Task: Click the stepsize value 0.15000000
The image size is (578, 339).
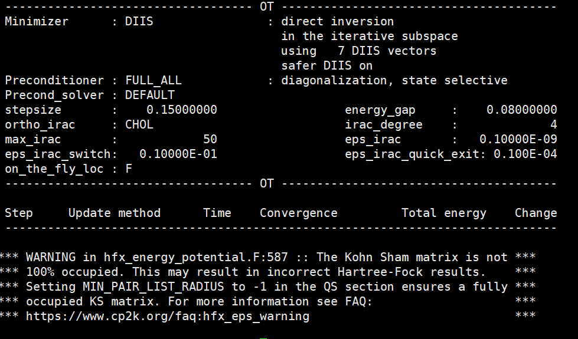Action: [181, 110]
